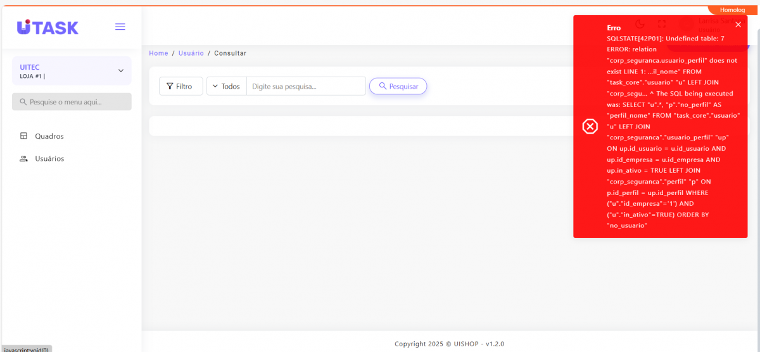Open the Quadros menu item
The width and height of the screenshot is (760, 352).
(x=49, y=136)
